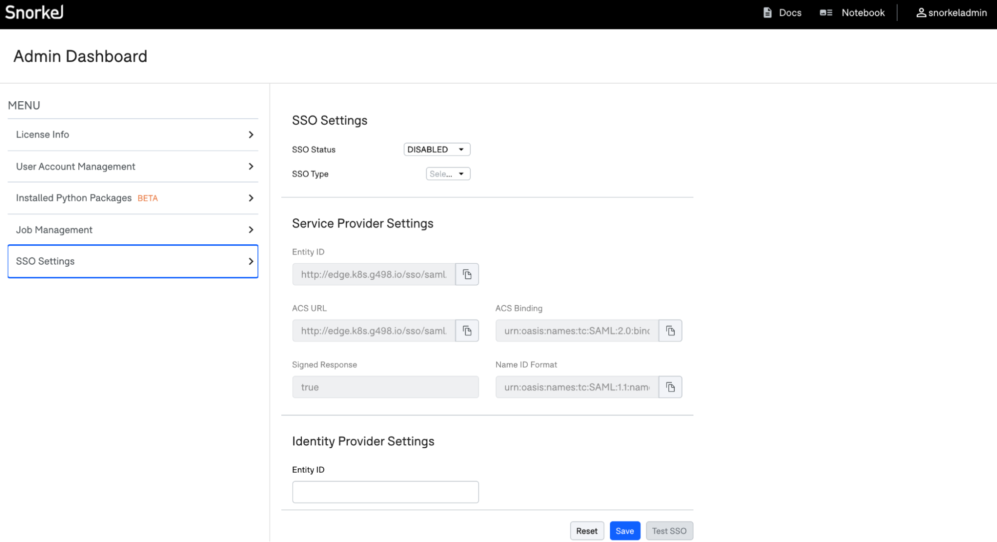Screen dimensions: 997x542
Task: Navigate to the SSO Settings menu item
Action: tap(133, 261)
